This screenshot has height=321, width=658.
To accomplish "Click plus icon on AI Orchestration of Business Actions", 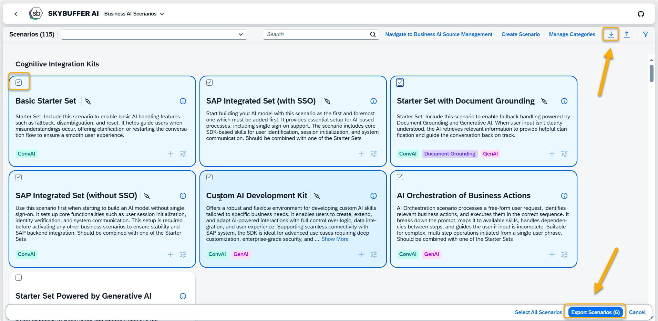I will click(x=552, y=255).
